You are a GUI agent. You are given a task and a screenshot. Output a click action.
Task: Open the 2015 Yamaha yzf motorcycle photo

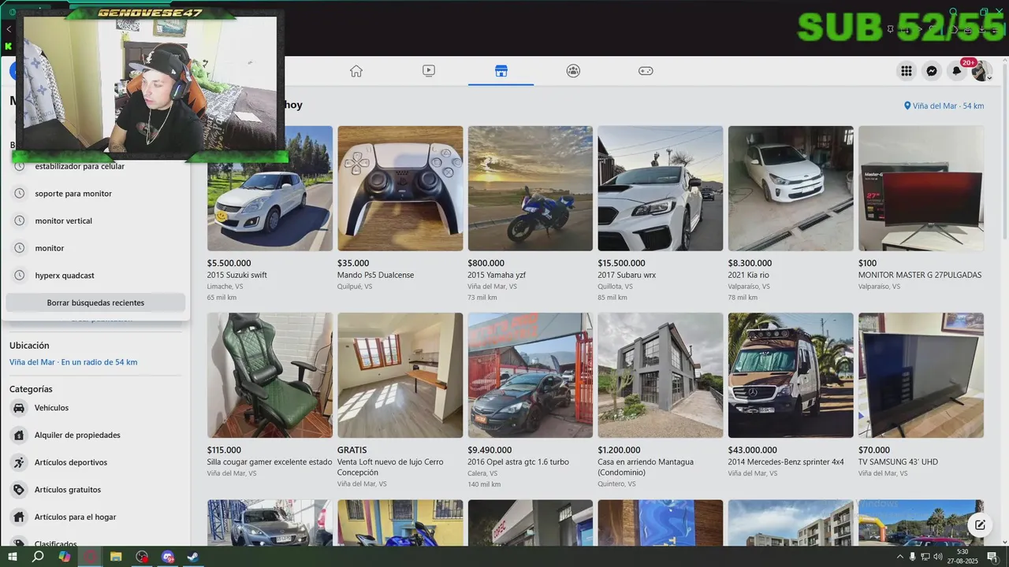(531, 188)
